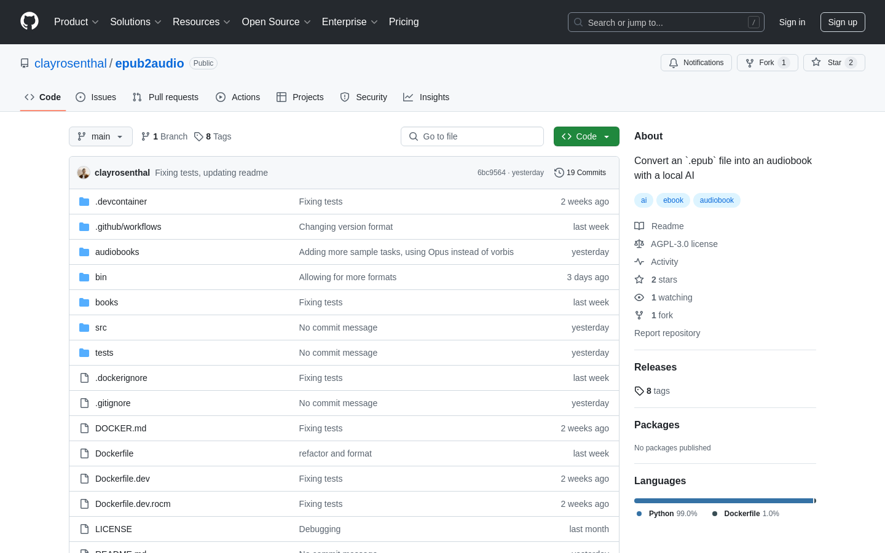Open the Security tab
Image resolution: width=885 pixels, height=553 pixels.
(364, 97)
